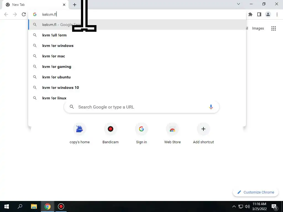Open the Windows Start menu

point(7,206)
